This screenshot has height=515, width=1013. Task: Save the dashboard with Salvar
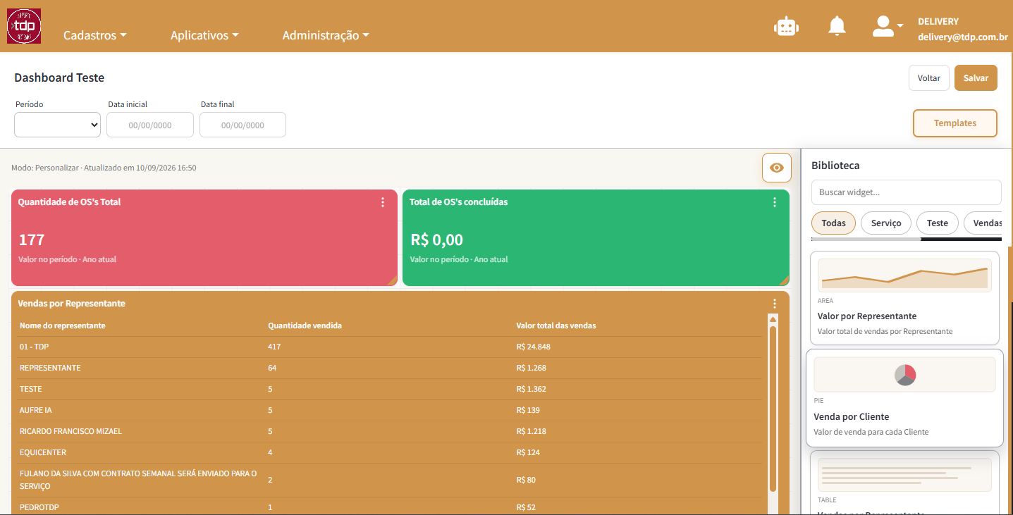[x=976, y=78]
